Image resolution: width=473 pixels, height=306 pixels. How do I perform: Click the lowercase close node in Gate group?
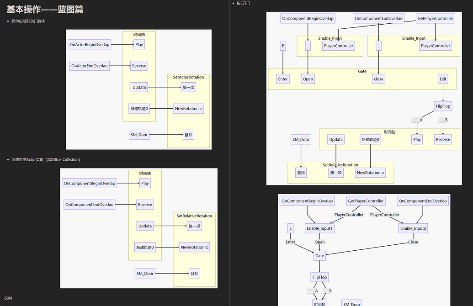pos(378,79)
